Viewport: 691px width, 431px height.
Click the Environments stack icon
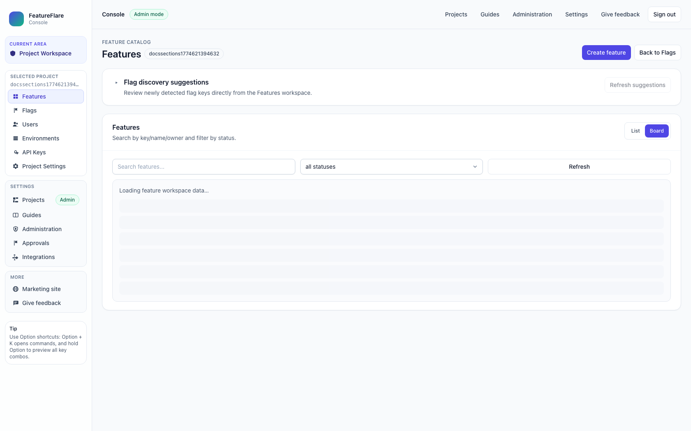[16, 138]
